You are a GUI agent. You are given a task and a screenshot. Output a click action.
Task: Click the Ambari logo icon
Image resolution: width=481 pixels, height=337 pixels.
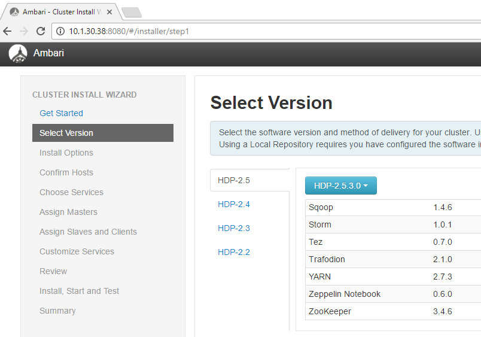18,53
